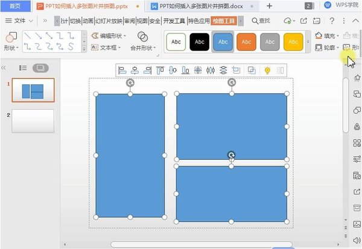
Task: Expand the Shape (形状) dropdown
Action: coord(11,47)
